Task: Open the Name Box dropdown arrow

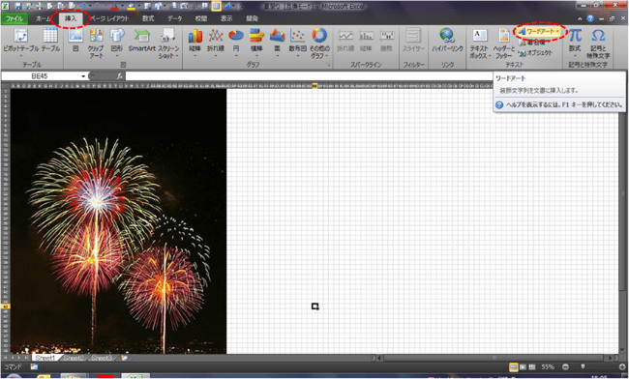Action: click(83, 76)
